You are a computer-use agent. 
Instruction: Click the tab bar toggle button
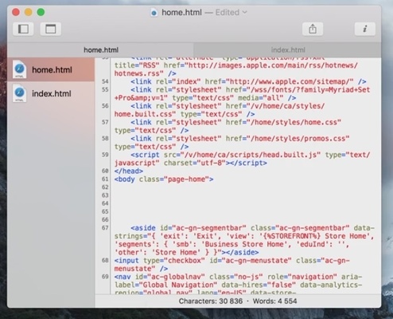51,29
